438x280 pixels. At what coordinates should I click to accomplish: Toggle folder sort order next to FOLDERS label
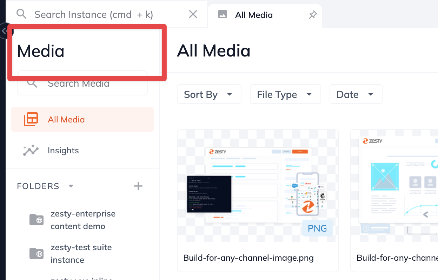tap(71, 186)
